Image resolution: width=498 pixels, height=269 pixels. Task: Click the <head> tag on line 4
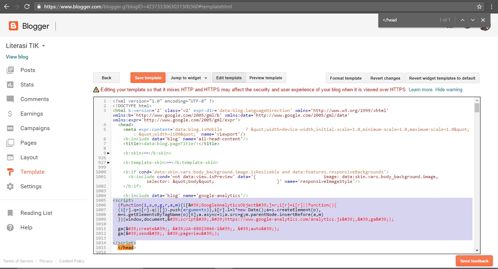tap(126, 125)
